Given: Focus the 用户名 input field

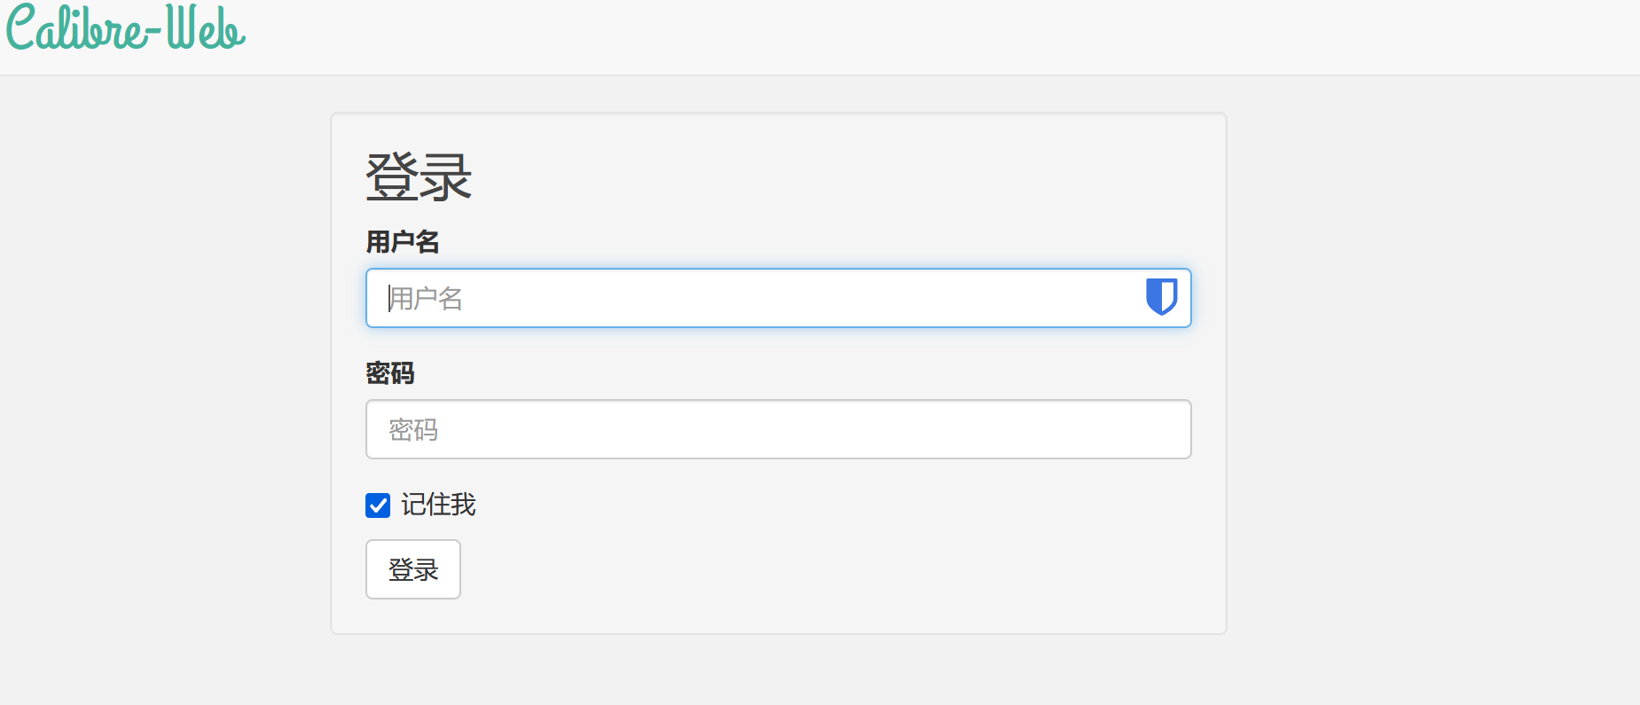Looking at the screenshot, I should coord(778,298).
